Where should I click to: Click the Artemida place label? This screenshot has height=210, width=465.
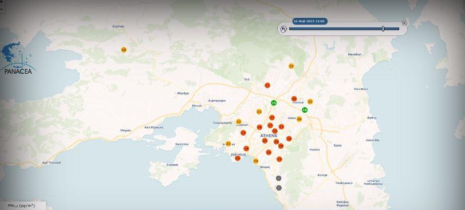(372, 140)
